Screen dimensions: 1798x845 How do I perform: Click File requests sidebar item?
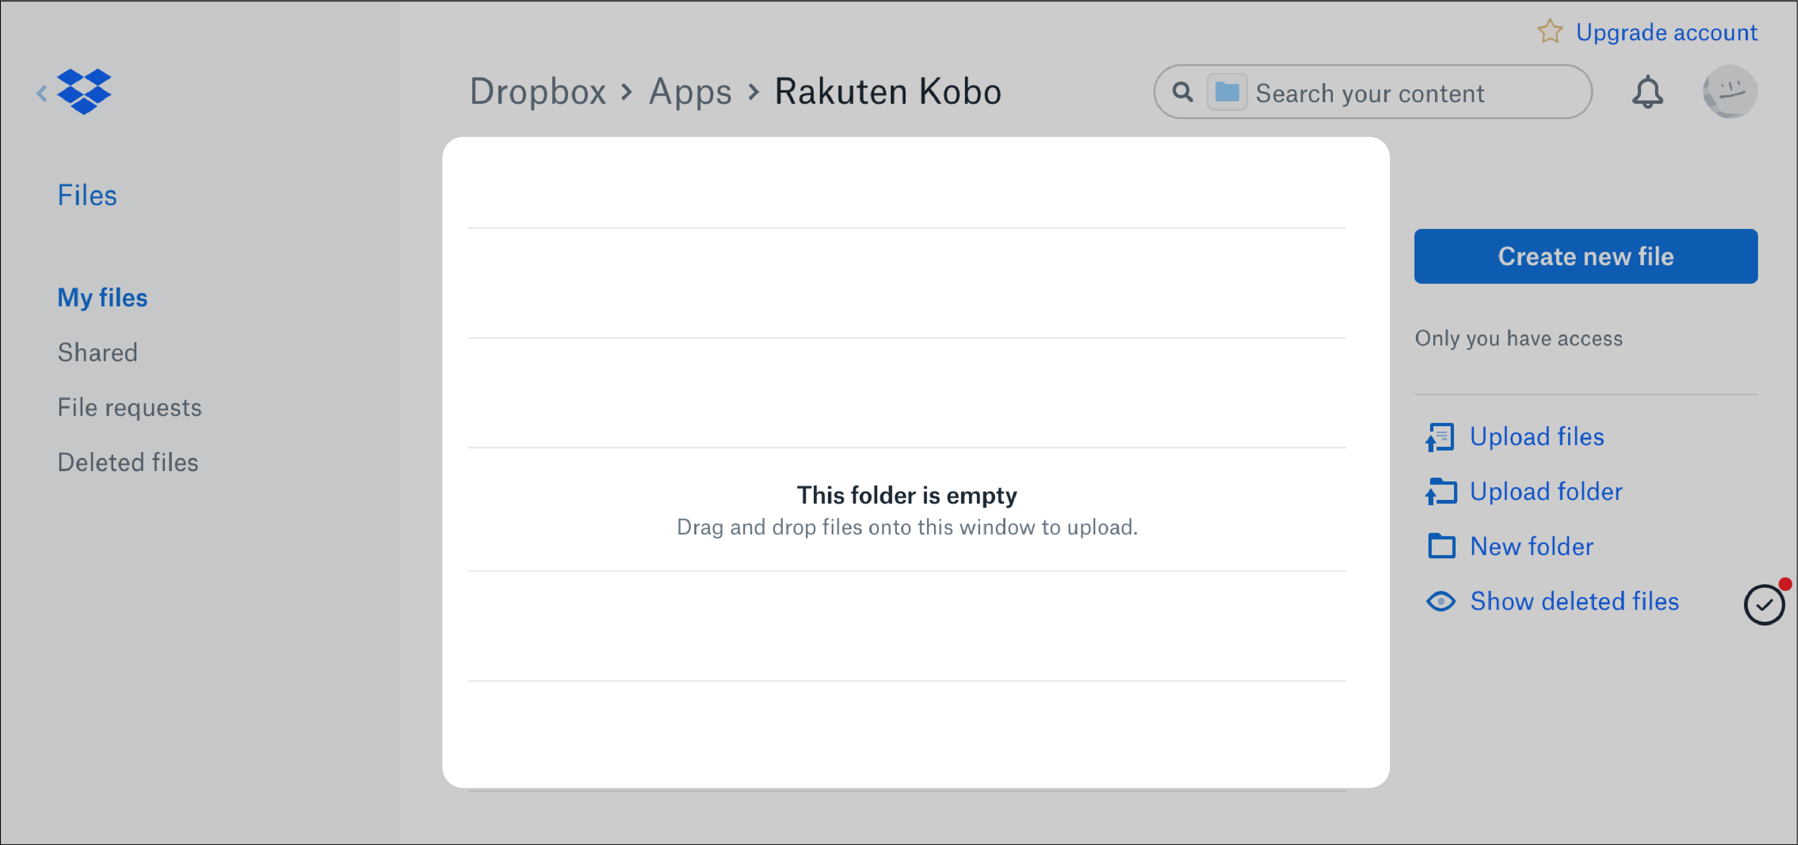tap(129, 407)
